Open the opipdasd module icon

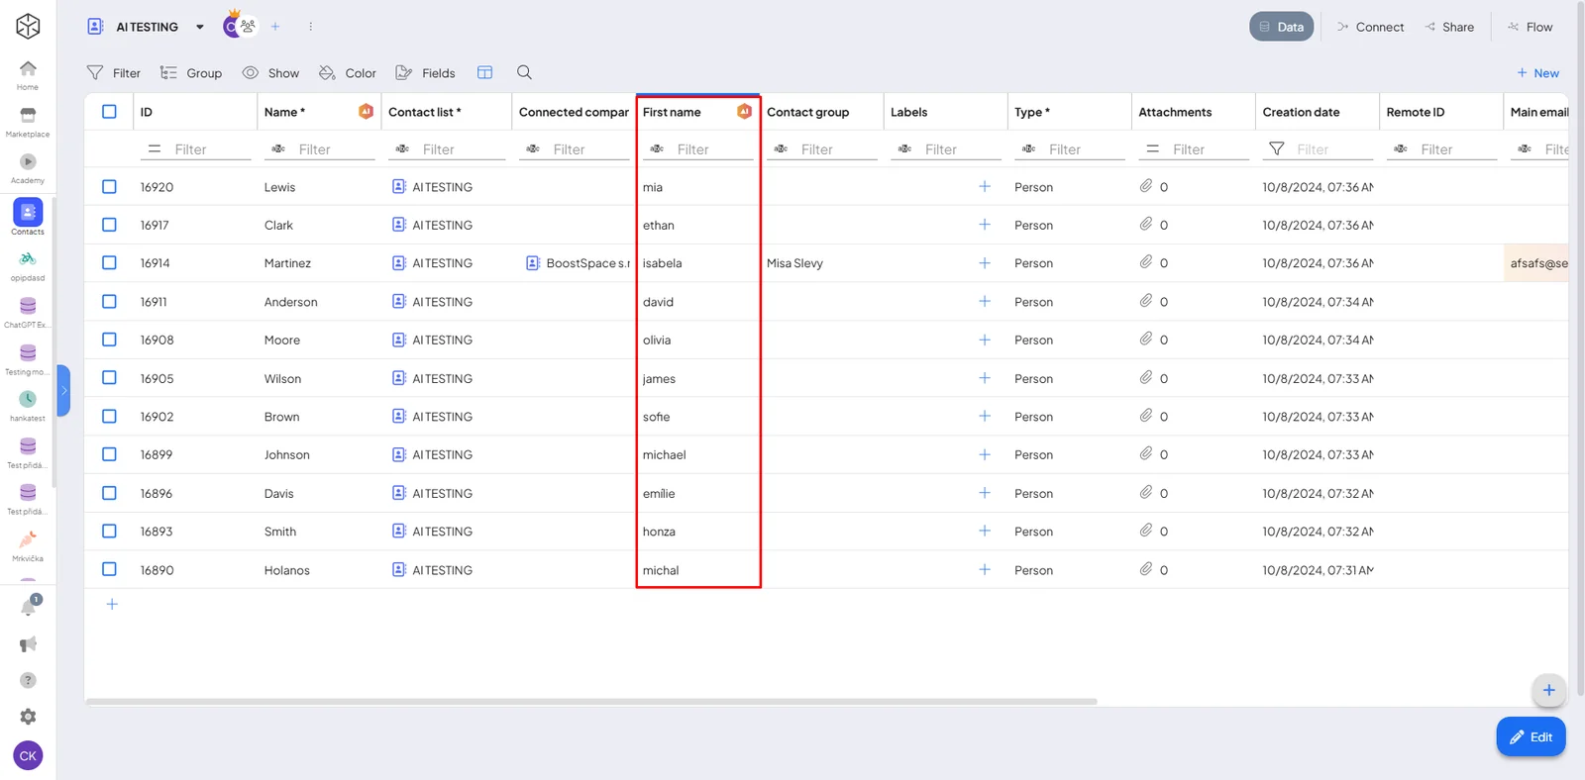tap(28, 264)
